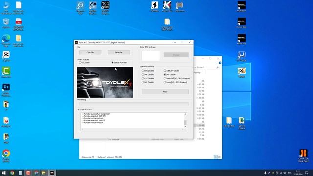Click the microphone icon in system tray

coord(265,173)
